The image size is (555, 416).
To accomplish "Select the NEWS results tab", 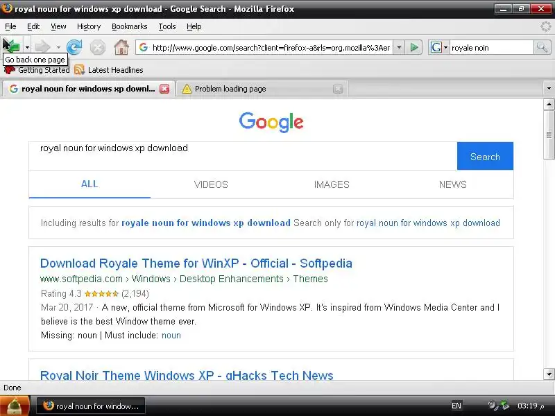I will point(453,184).
